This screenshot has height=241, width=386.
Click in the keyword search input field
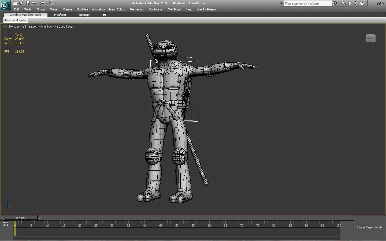coord(307,3)
